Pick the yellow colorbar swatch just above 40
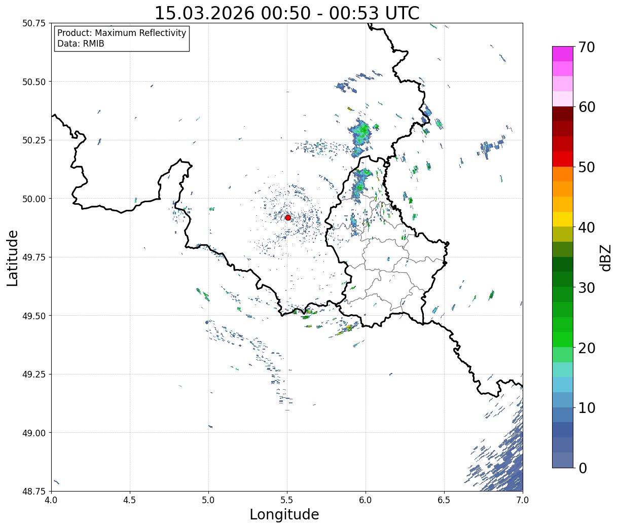 pos(563,219)
